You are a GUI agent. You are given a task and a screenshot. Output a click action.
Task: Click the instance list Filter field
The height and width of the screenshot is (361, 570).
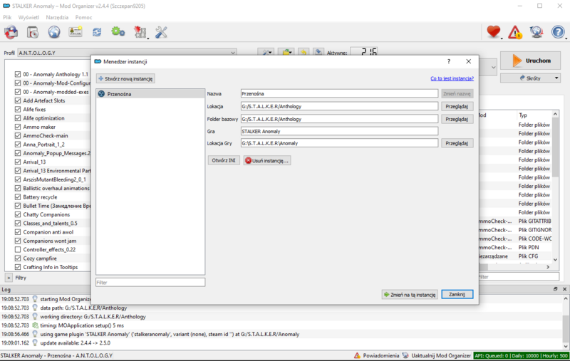click(150, 283)
